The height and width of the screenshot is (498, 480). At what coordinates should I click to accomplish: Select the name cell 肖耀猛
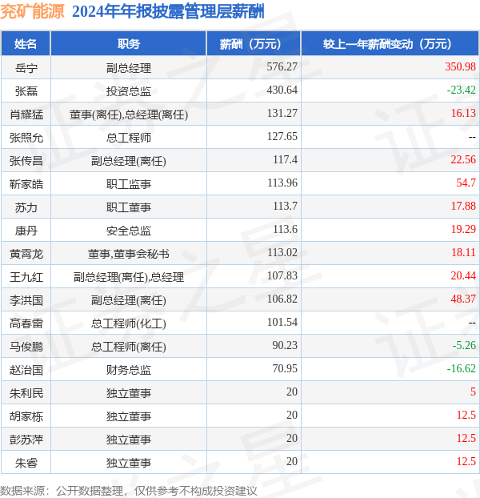coord(26,114)
